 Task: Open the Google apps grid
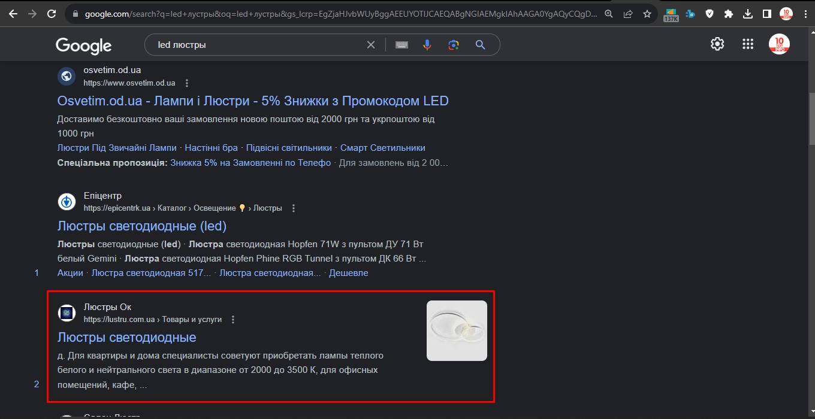point(748,44)
